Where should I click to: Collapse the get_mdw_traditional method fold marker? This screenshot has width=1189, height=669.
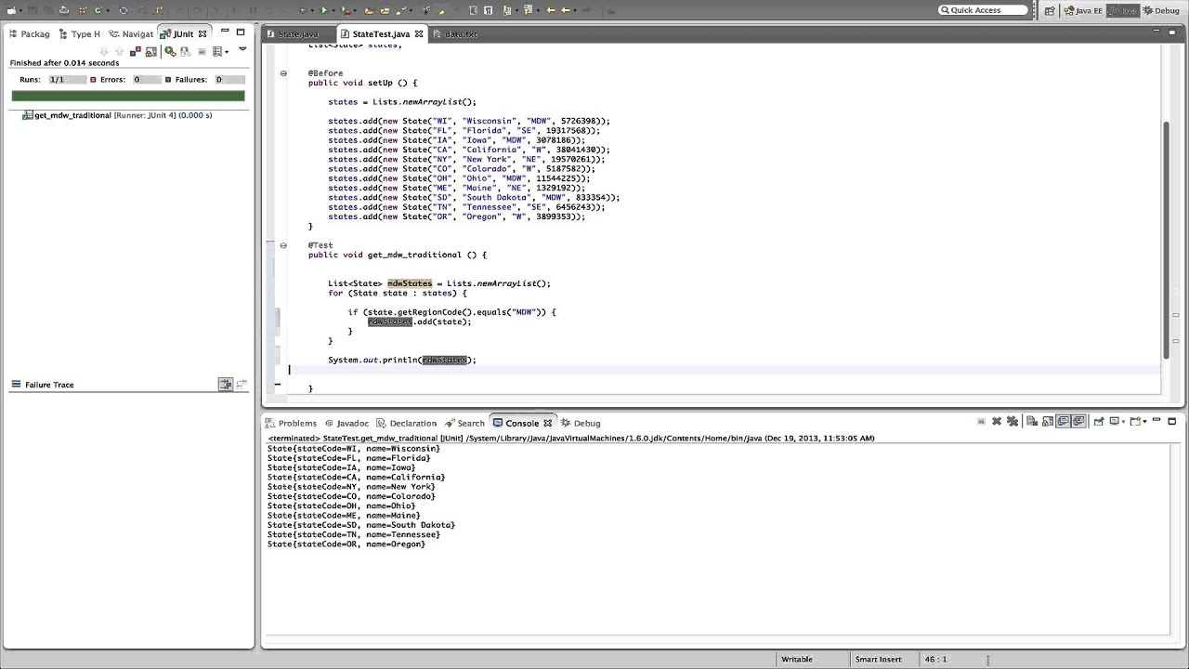point(283,245)
